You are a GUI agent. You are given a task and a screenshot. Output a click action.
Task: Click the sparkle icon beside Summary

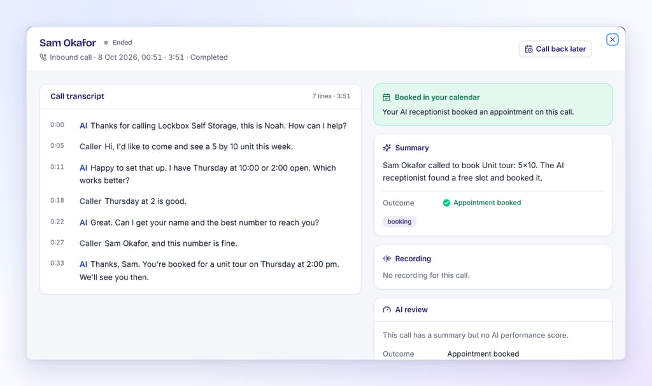[386, 148]
